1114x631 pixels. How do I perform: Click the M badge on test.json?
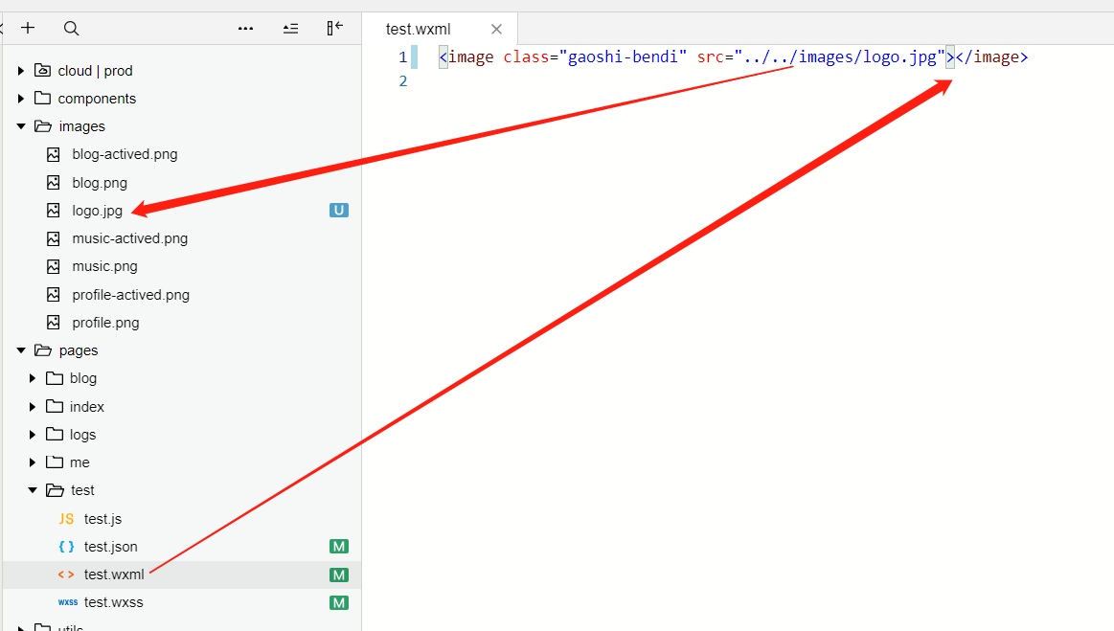[339, 547]
